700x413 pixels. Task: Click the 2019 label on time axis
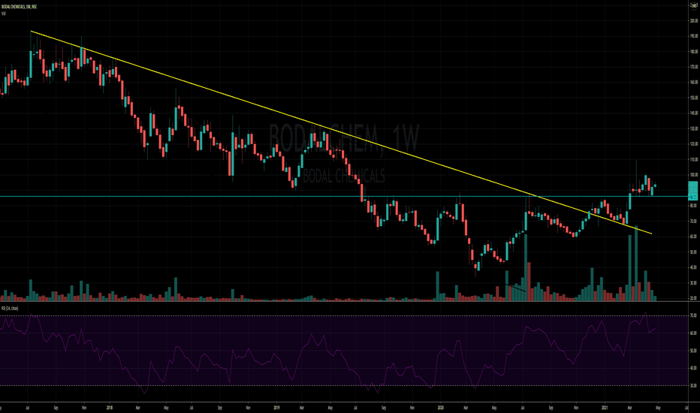tap(276, 408)
